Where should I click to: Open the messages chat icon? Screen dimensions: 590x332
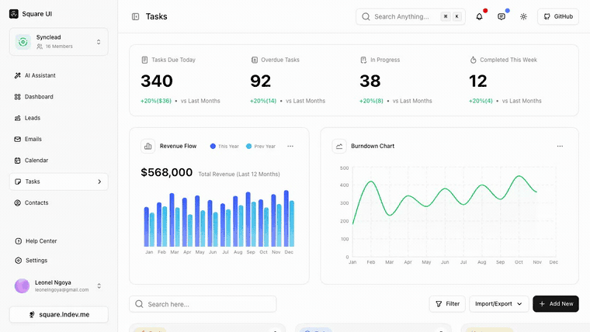(501, 16)
